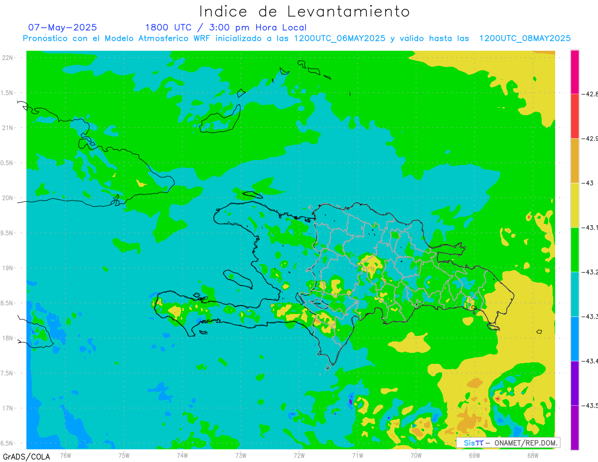
Task: Choose the green legend swatch below -43.1
Action: tap(575, 250)
